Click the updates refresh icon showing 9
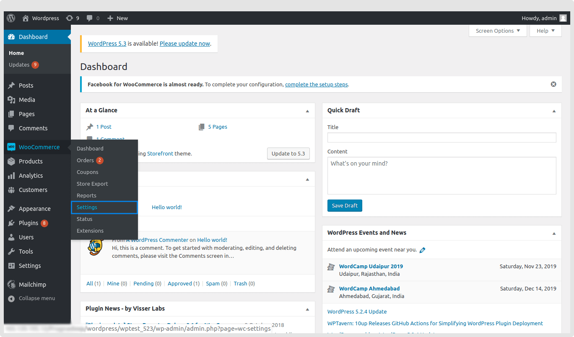Image resolution: width=574 pixels, height=337 pixels. [69, 18]
